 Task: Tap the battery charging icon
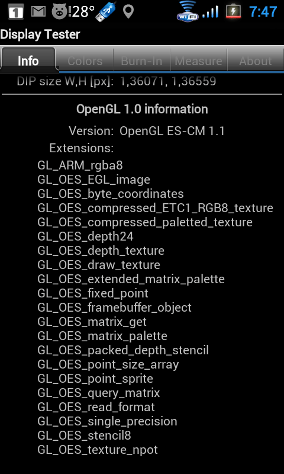click(x=233, y=11)
